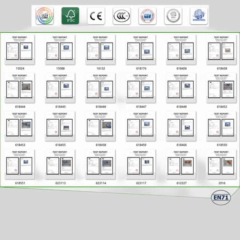The width and height of the screenshot is (240, 240).
Task: View test report thumbnail 618458
Action: (x=100, y=126)
